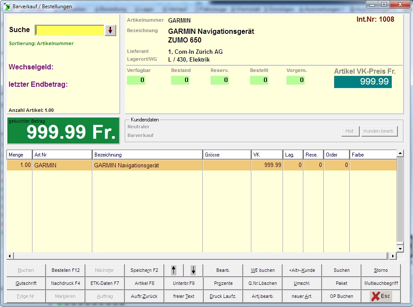Click the Hist. button in Kundendaten
The width and height of the screenshot is (413, 307).
(350, 131)
